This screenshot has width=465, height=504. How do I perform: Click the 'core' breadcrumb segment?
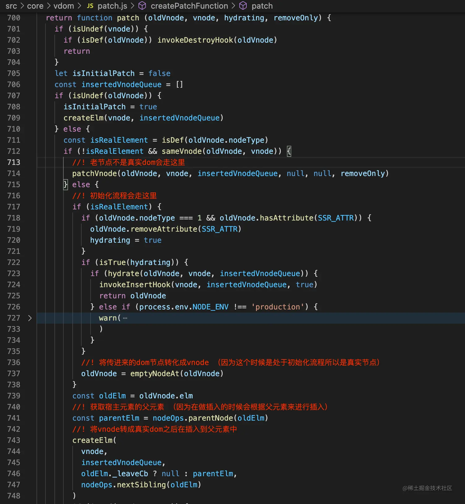pos(35,6)
